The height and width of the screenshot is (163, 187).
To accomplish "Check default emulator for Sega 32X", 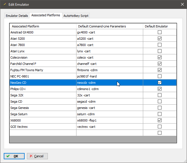I will [160, 95].
